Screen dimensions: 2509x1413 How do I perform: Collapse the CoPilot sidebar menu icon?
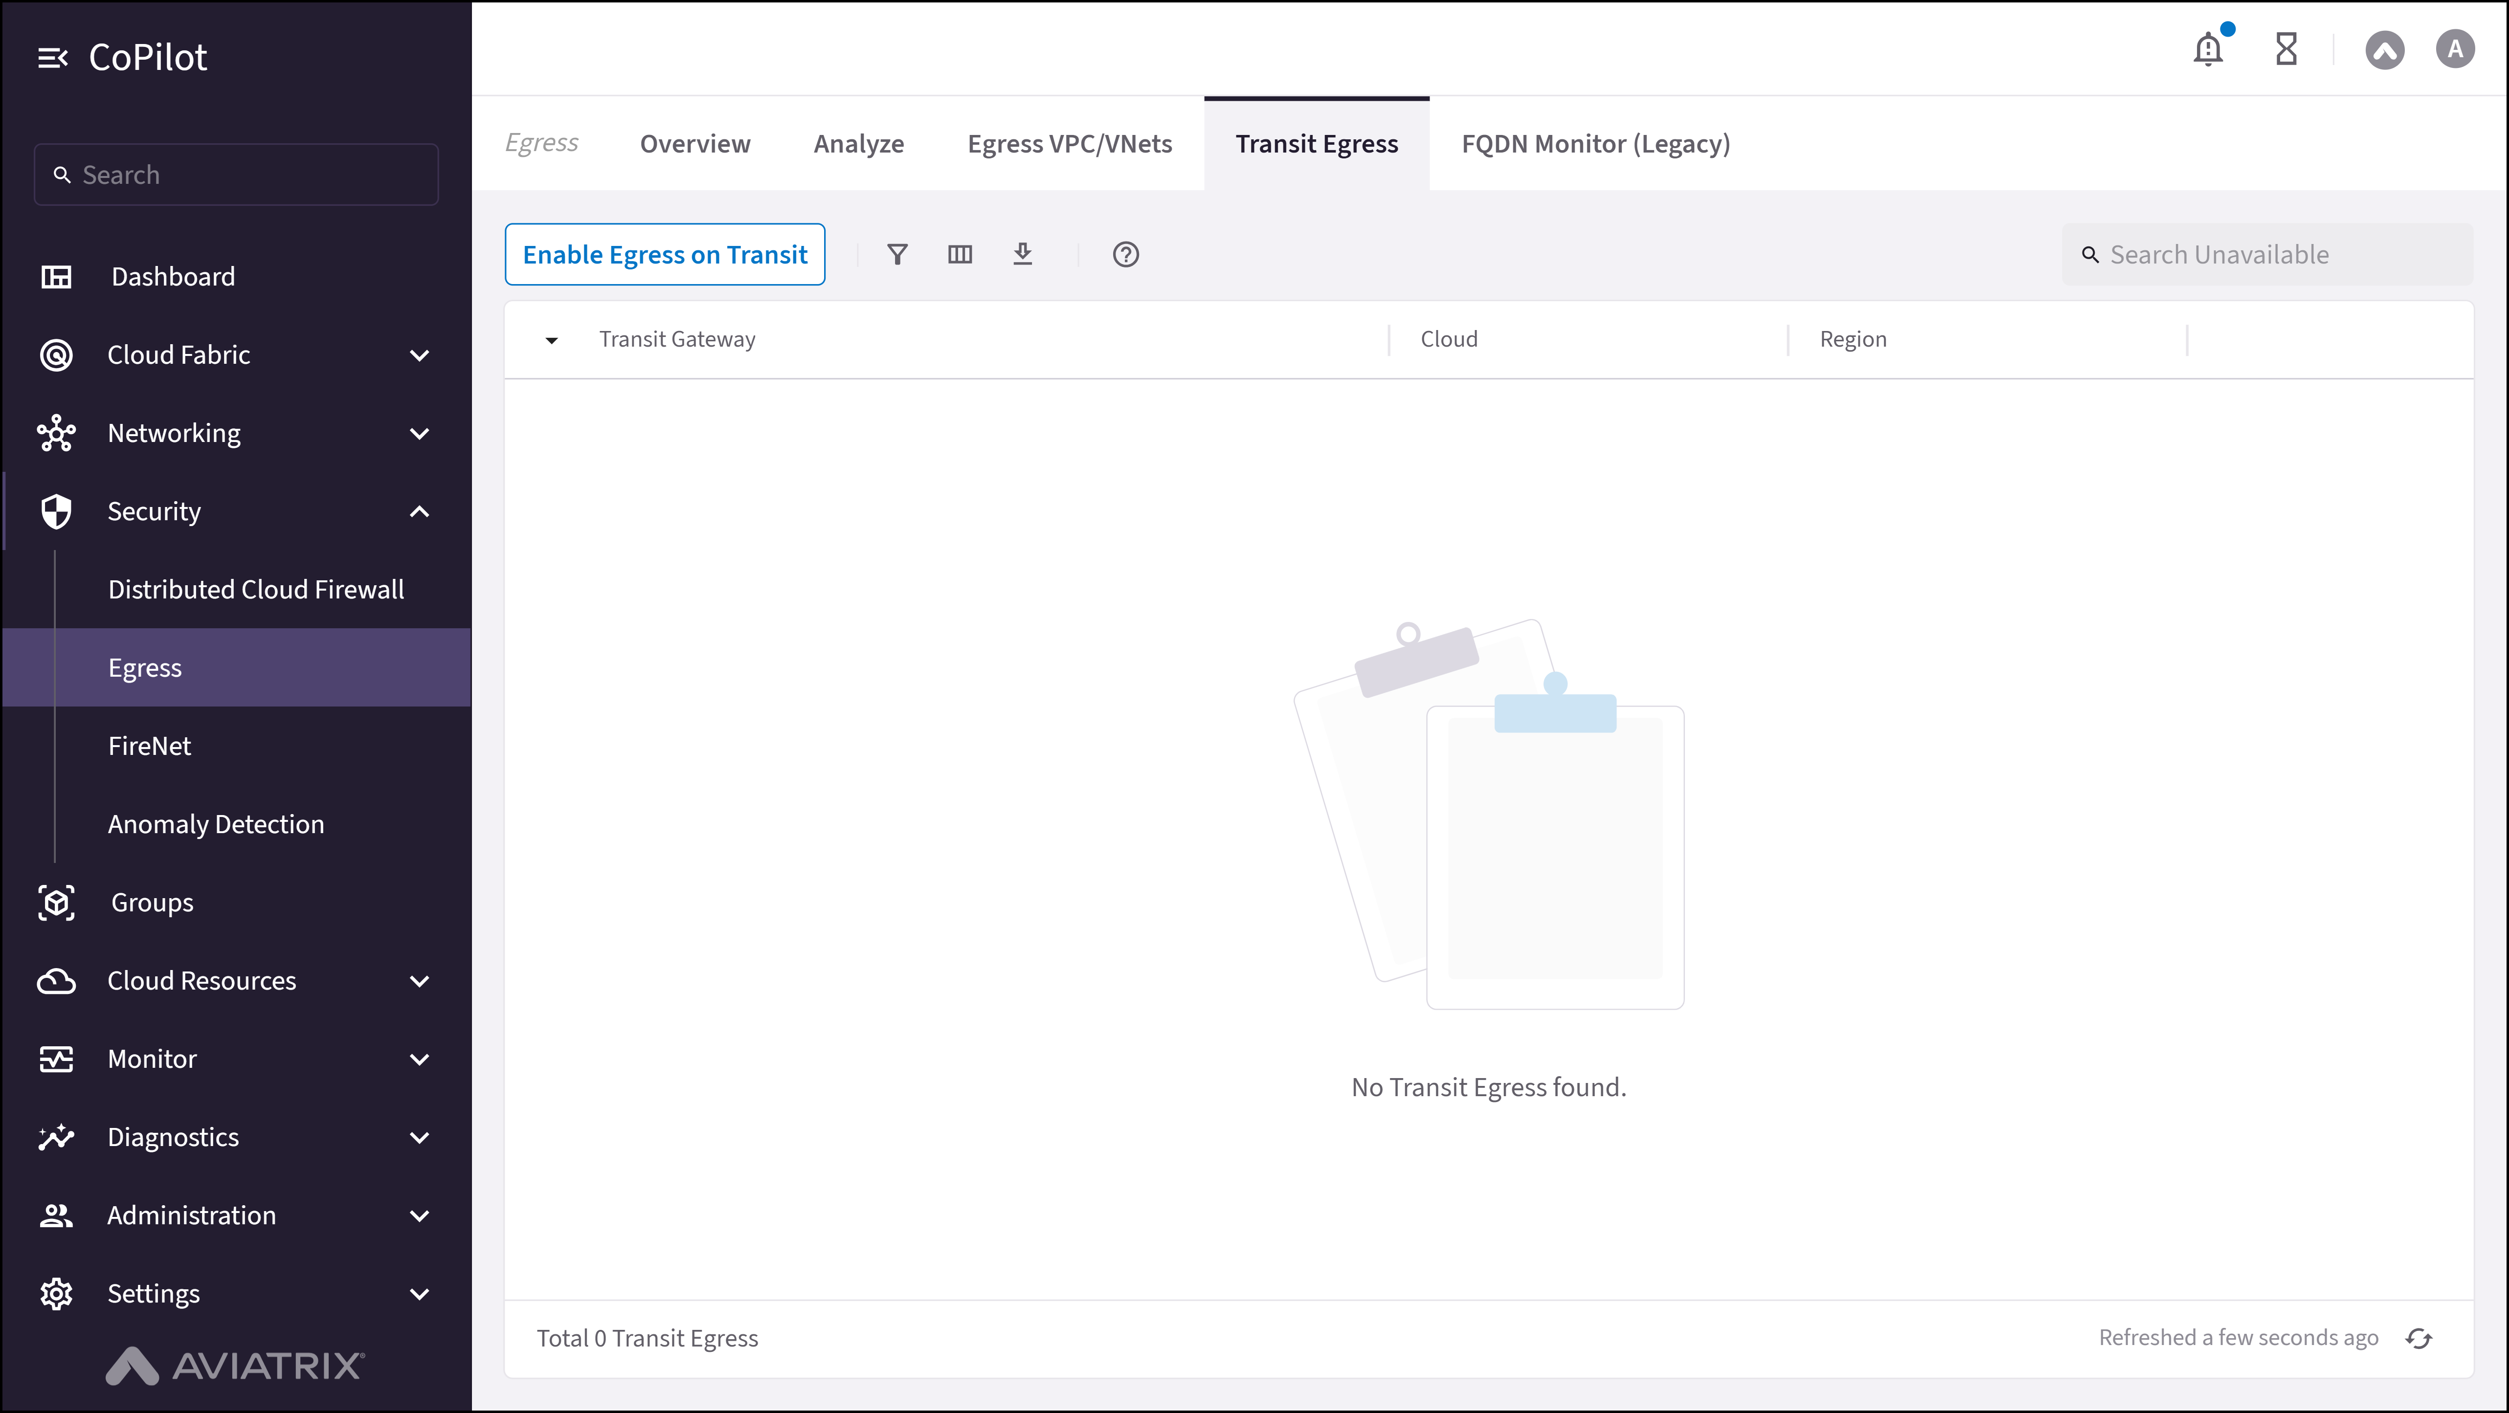click(x=52, y=58)
